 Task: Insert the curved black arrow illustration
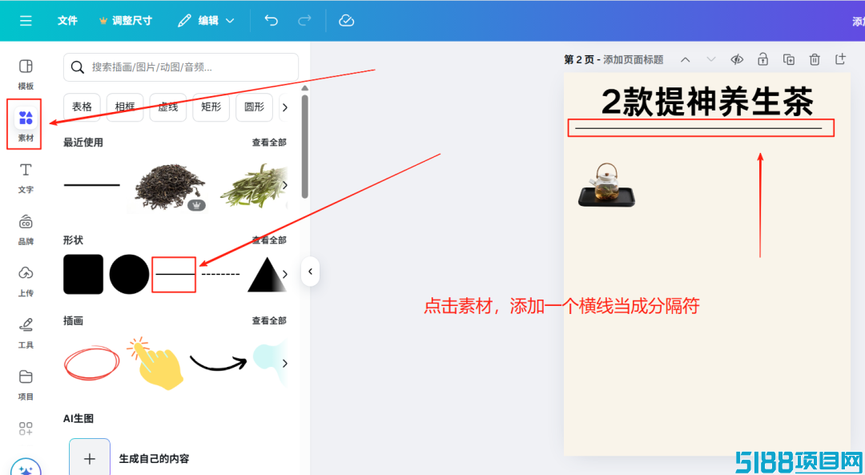[x=219, y=362]
